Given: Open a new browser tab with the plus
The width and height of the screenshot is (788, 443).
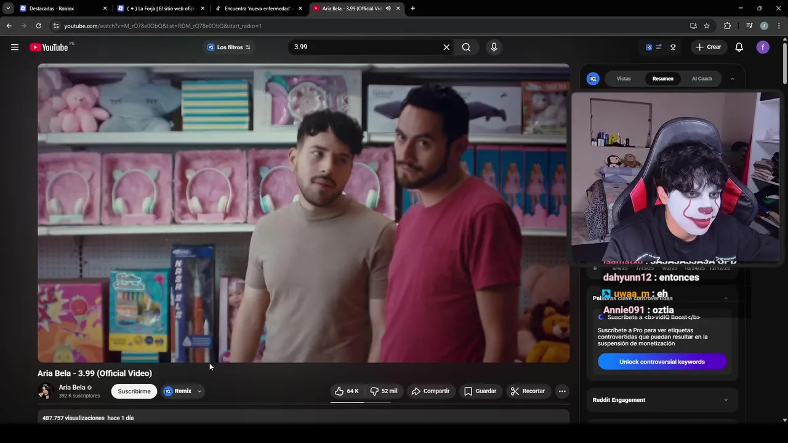Looking at the screenshot, I should 412,9.
